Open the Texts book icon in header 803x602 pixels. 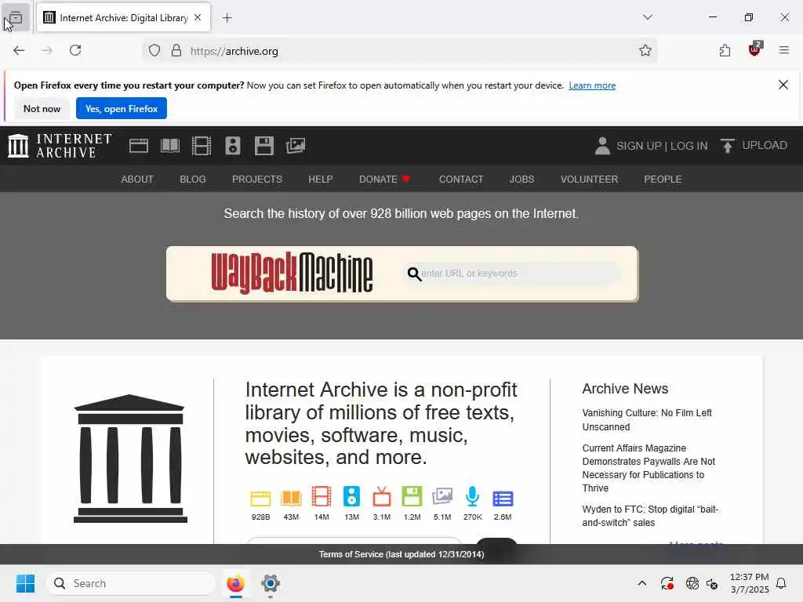pyautogui.click(x=170, y=146)
